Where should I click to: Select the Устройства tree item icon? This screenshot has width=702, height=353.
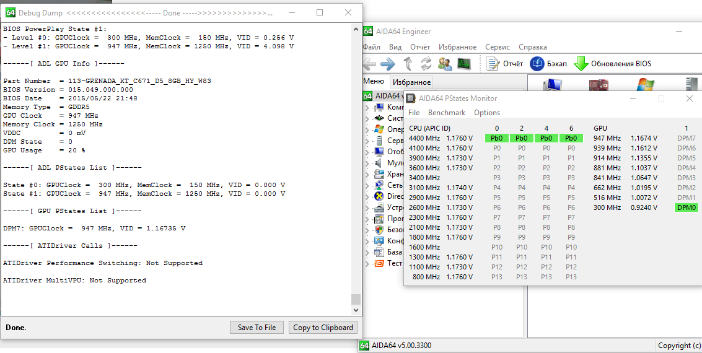[x=379, y=207]
